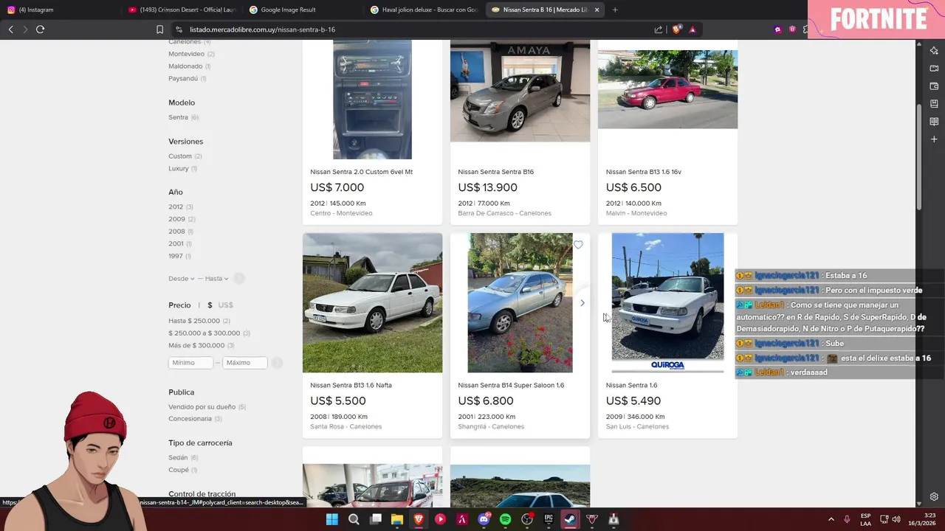Image resolution: width=945 pixels, height=531 pixels.
Task: Open Steam from the taskbar
Action: (x=570, y=519)
